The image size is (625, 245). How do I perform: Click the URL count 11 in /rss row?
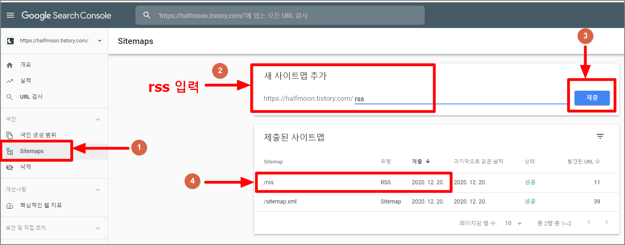click(x=597, y=182)
